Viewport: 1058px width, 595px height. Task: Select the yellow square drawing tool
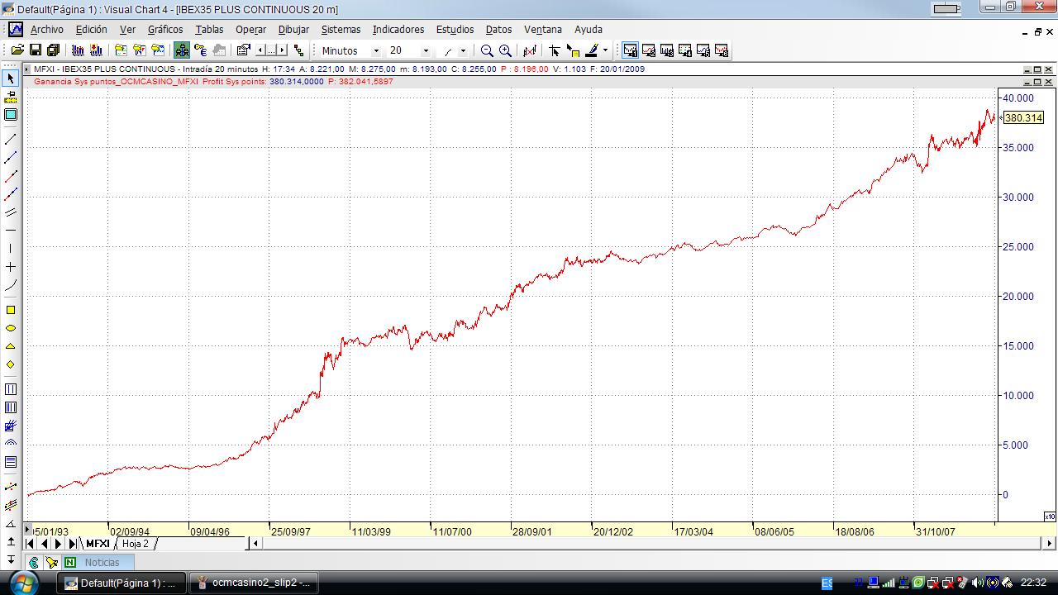(x=11, y=310)
